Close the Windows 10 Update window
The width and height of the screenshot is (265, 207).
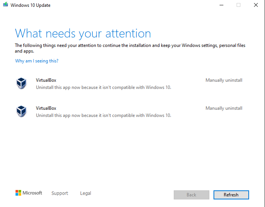click(x=256, y=5)
